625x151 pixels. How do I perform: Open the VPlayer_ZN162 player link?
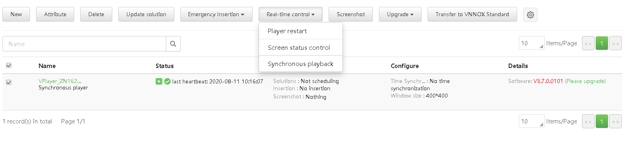(60, 81)
